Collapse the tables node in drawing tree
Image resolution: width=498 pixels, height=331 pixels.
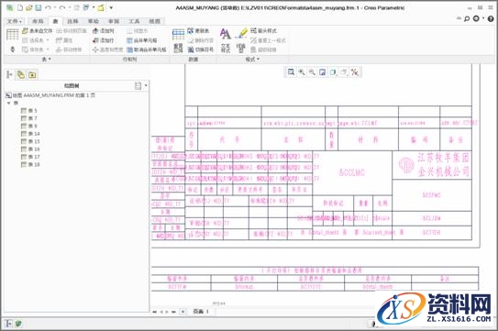pos(9,103)
